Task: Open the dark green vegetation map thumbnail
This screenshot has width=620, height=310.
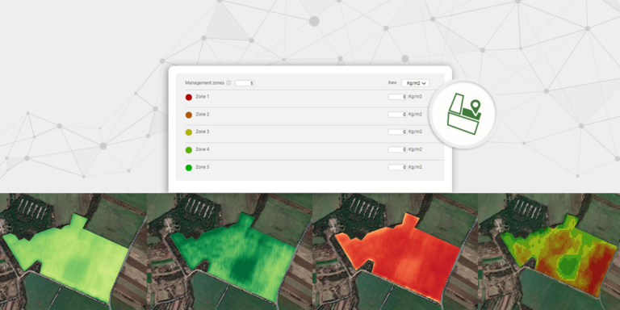Action: [x=230, y=252]
